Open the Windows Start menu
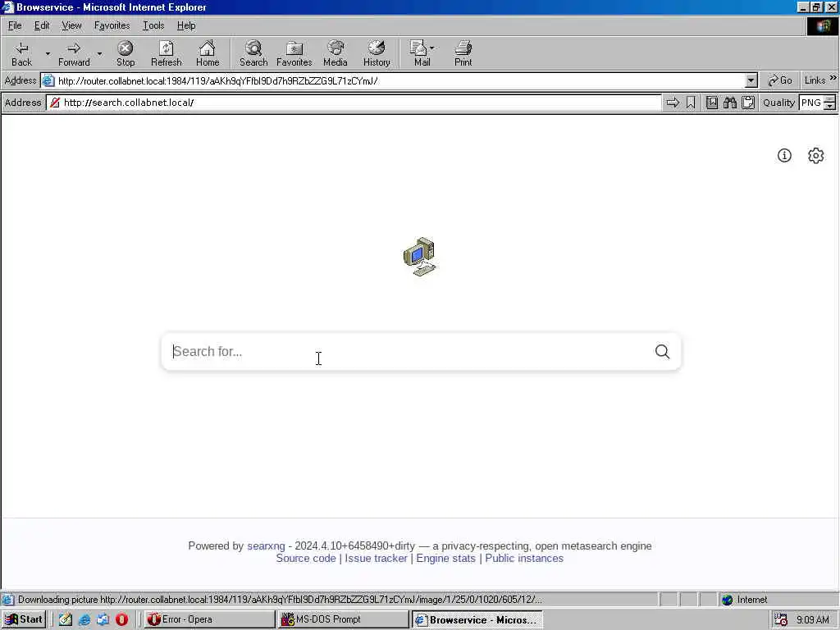 (x=24, y=619)
